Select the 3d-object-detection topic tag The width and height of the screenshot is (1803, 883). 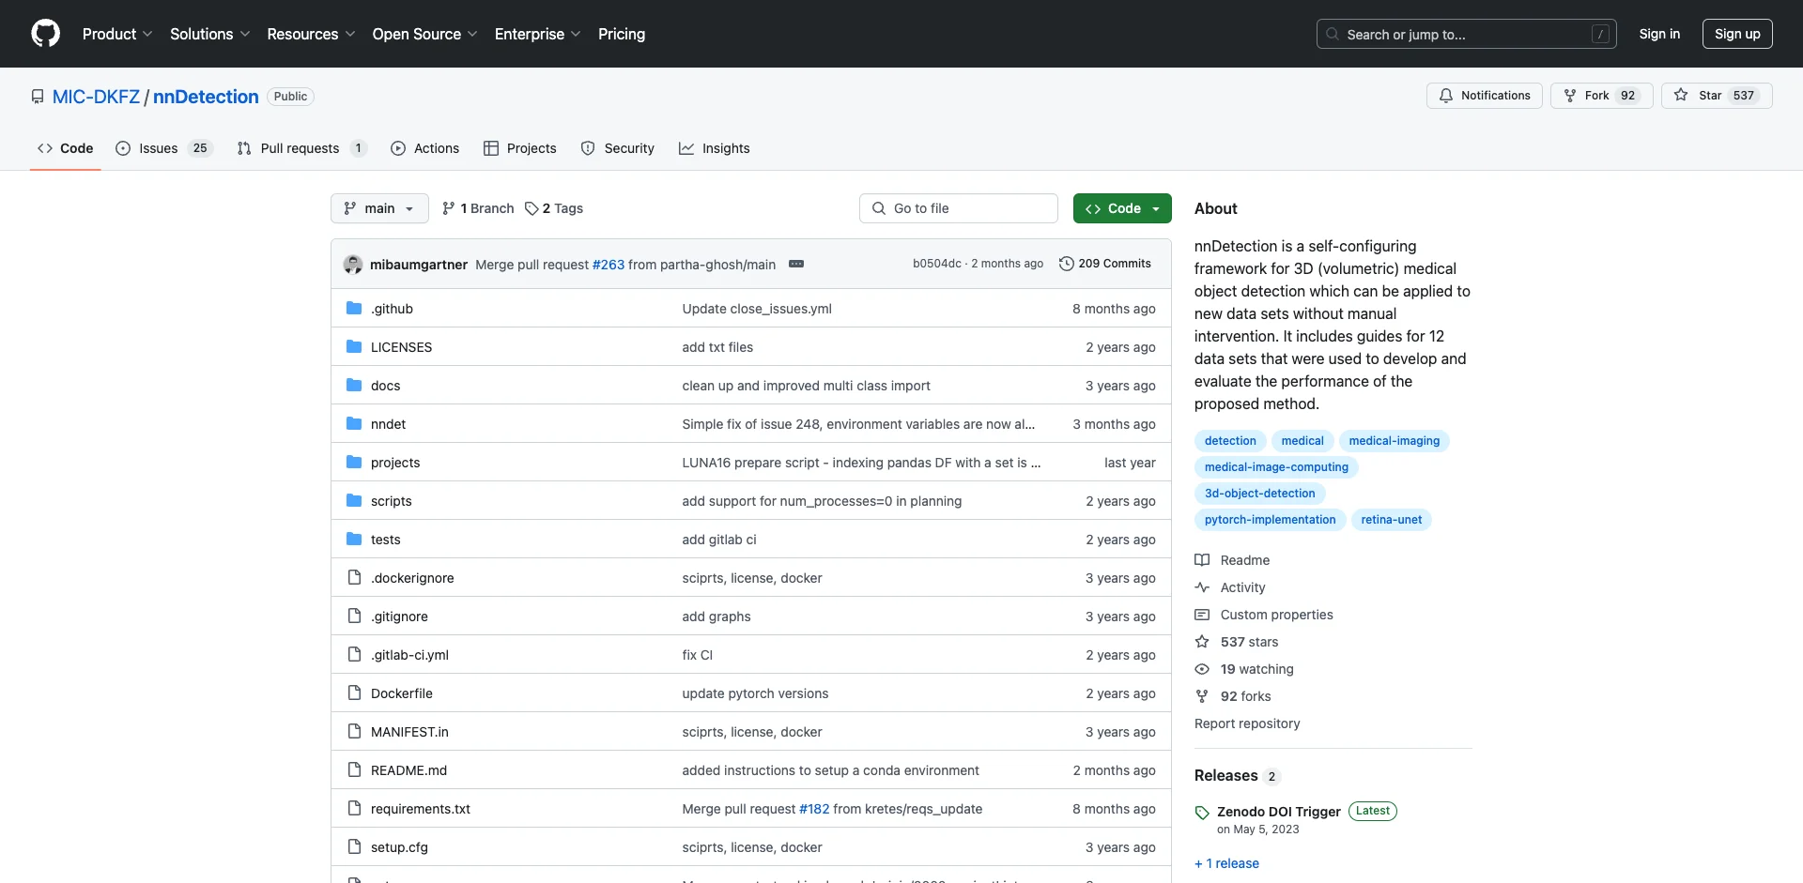(x=1259, y=494)
